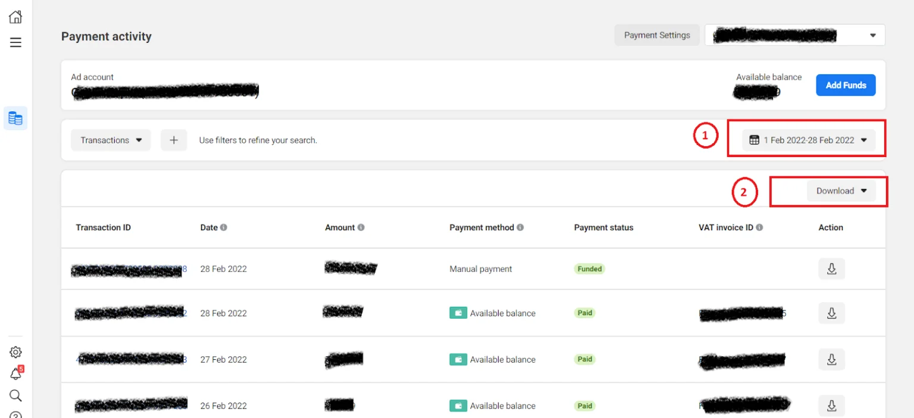This screenshot has height=418, width=914.
Task: Click the info icon beside the Amount header
Action: (362, 227)
